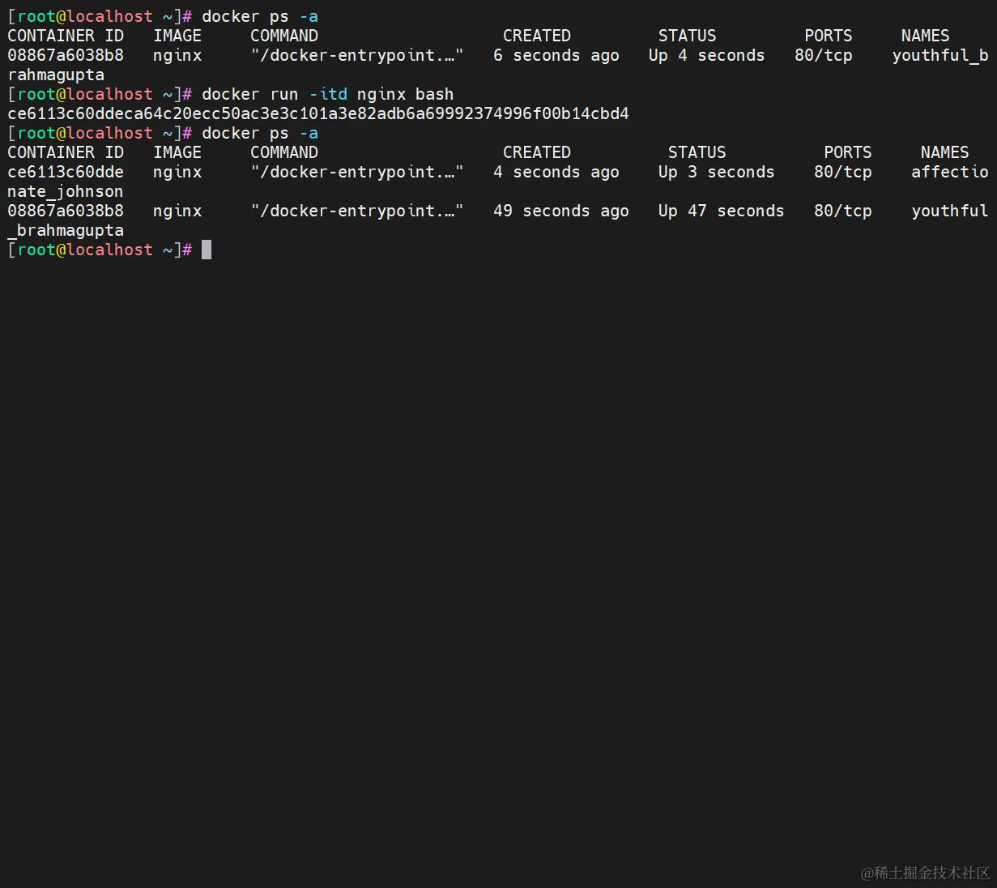This screenshot has width=997, height=888.
Task: Click the first 'docker ps -a' command at the top
Action: coord(259,16)
